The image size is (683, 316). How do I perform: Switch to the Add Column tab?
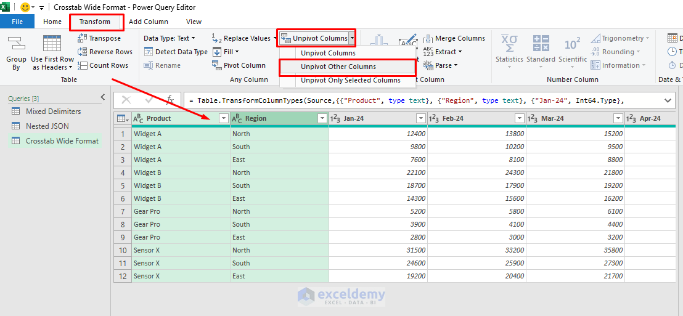tap(149, 22)
